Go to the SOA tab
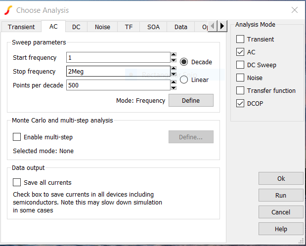306x246 pixels. pos(153,27)
